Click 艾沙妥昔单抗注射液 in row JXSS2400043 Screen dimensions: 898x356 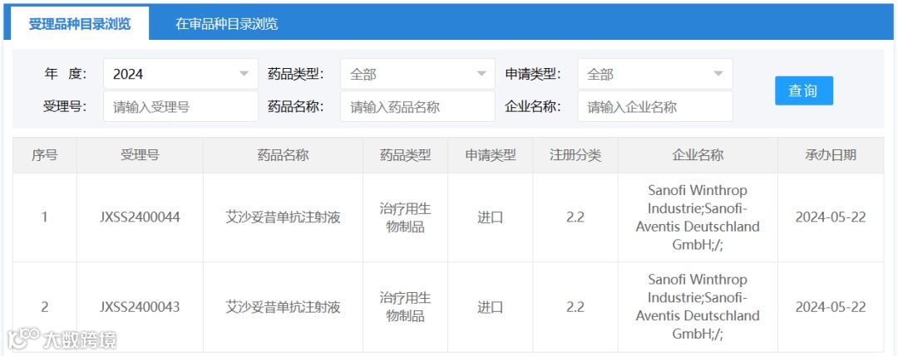tap(283, 307)
